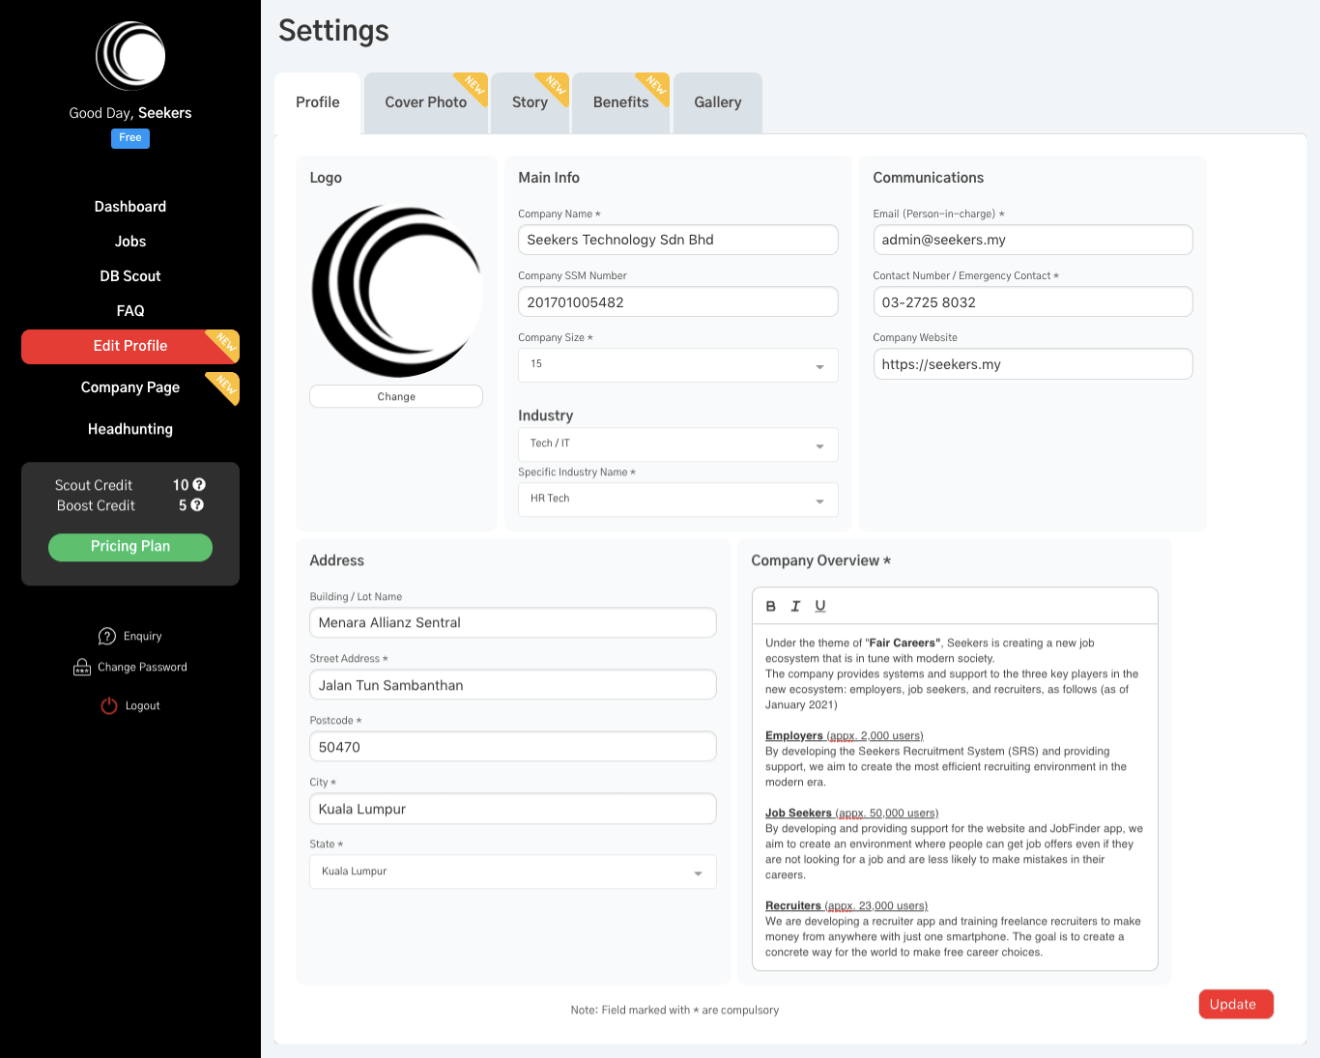Switch to the Gallery tab
The image size is (1320, 1058).
click(717, 102)
